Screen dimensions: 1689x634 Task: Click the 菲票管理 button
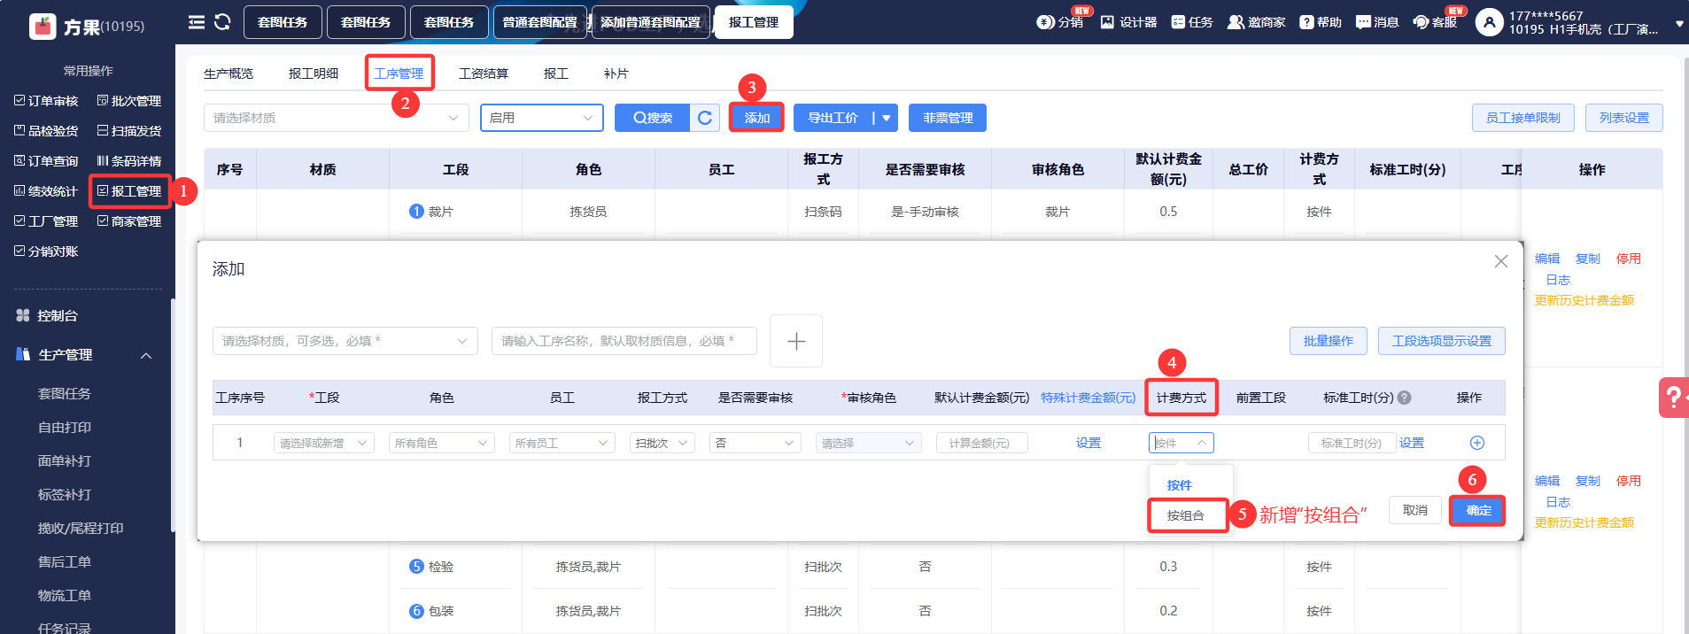[948, 118]
